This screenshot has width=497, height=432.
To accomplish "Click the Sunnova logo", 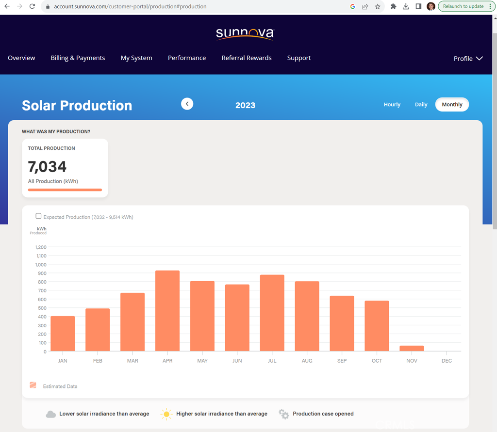I will click(x=245, y=33).
